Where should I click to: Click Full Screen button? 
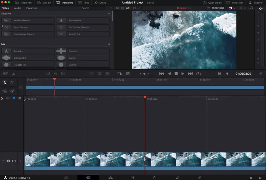click(x=235, y=3)
